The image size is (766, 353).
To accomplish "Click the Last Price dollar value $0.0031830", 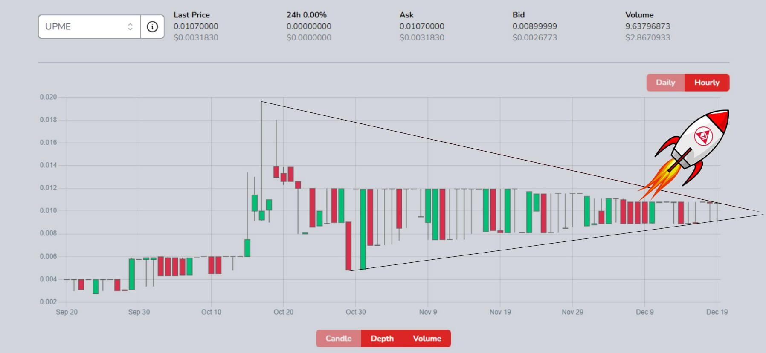I will click(x=196, y=37).
